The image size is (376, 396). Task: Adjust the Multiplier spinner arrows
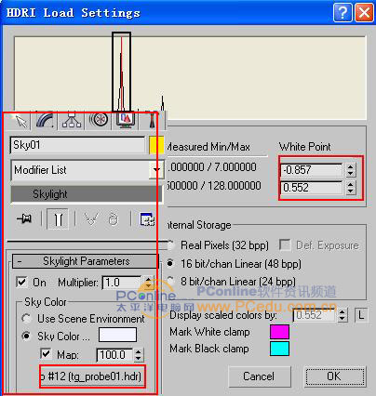[x=148, y=283]
